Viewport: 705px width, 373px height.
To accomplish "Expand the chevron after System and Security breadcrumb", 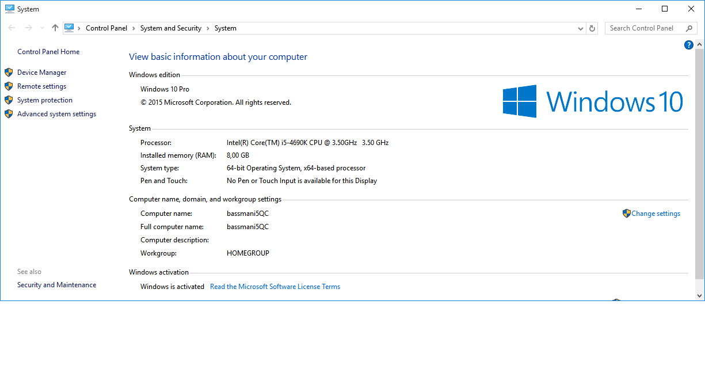I will point(208,28).
